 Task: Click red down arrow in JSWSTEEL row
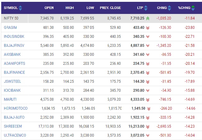tap(148, 82)
